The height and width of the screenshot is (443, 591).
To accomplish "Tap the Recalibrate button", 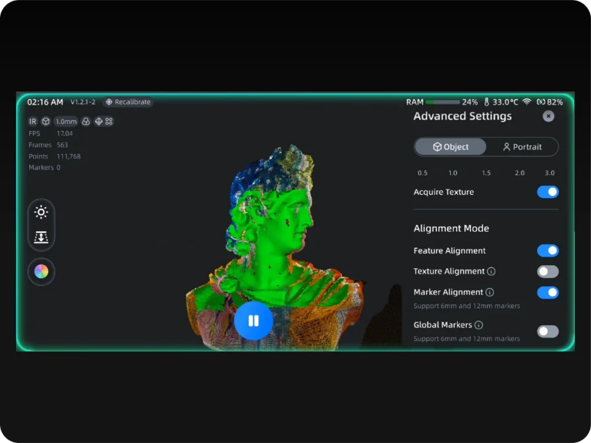I will (128, 102).
